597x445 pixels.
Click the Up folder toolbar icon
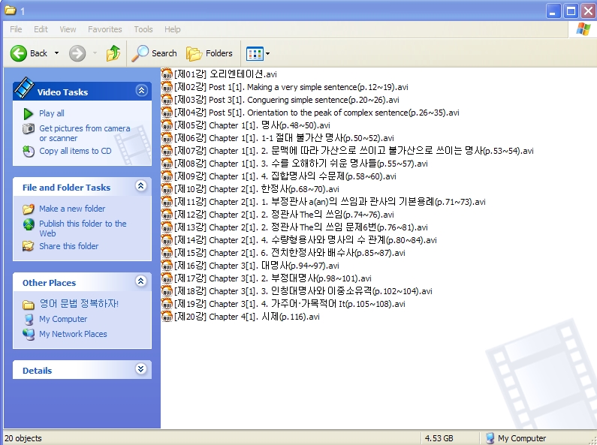point(113,53)
